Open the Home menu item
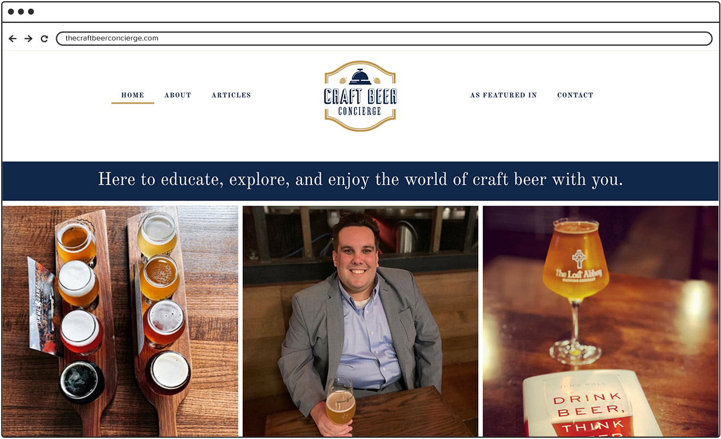The image size is (721, 439). 133,95
